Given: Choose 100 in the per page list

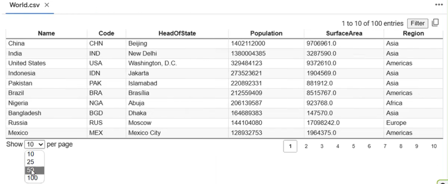Looking at the screenshot, I should [x=32, y=178].
